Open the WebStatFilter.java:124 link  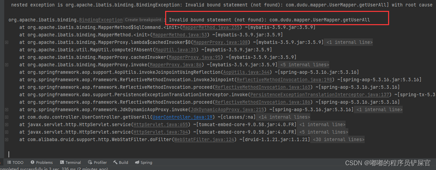[205, 139]
